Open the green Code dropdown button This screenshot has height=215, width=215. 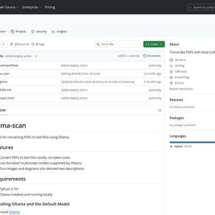[154, 44]
